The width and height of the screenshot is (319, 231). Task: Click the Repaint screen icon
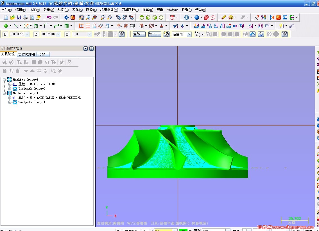(x=73, y=17)
